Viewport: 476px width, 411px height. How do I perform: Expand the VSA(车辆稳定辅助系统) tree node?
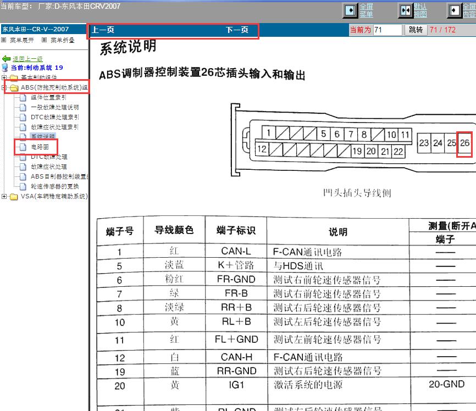coord(4,196)
